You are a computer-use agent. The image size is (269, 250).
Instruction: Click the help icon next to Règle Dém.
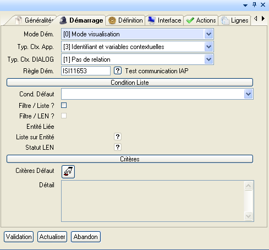(118, 70)
